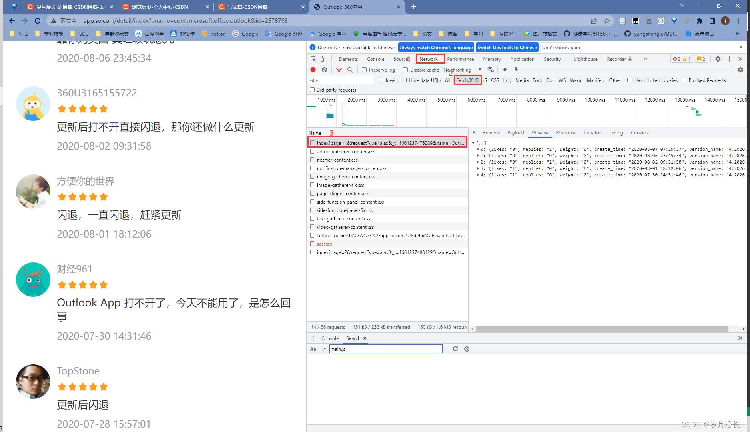The height and width of the screenshot is (432, 750).
Task: Clear the search in the drawer
Action: click(467, 349)
